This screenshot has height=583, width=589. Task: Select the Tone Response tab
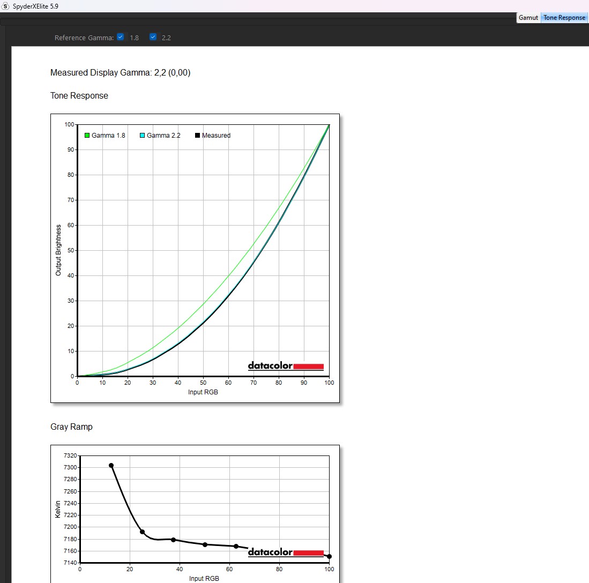coord(564,18)
